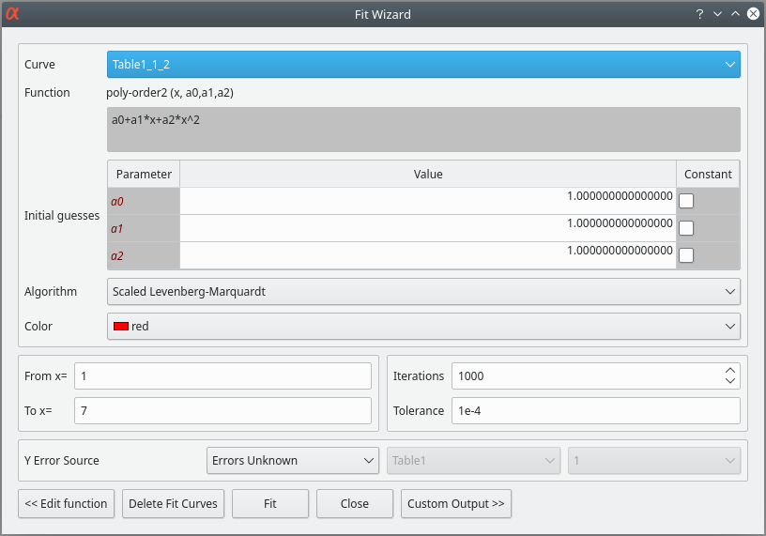Screen dimensions: 766x536
Task: Select the Tolerance input field
Action: (595, 411)
